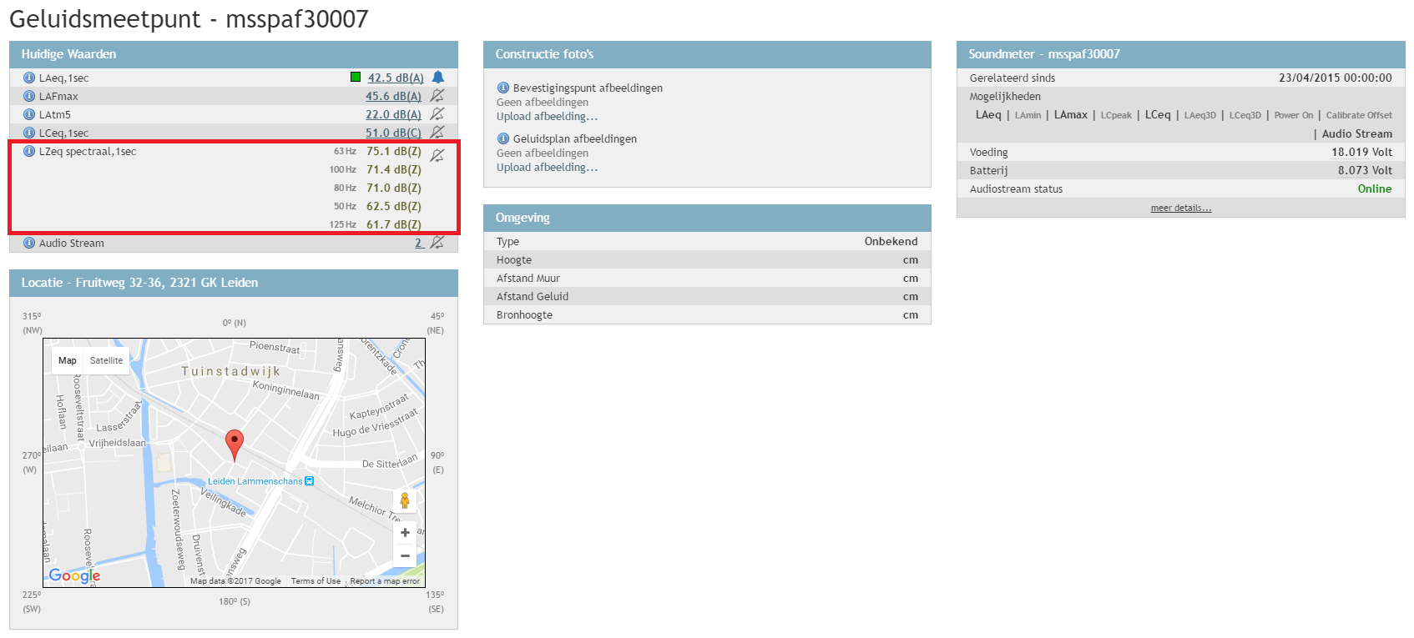The image size is (1414, 638).
Task: Switch the map to Satellite view
Action: tap(106, 360)
